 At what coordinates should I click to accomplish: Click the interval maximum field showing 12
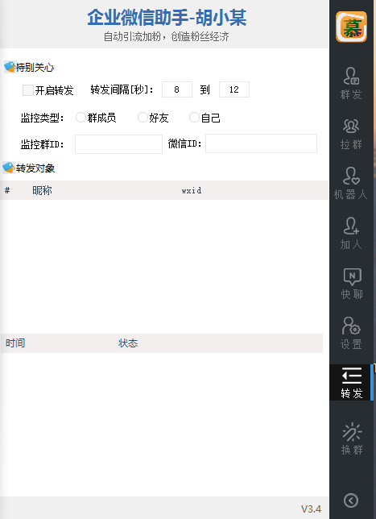coord(234,89)
